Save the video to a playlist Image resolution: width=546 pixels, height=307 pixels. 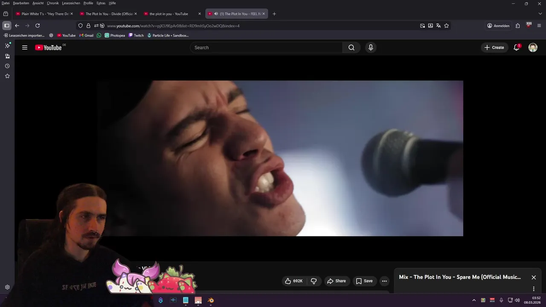364,281
